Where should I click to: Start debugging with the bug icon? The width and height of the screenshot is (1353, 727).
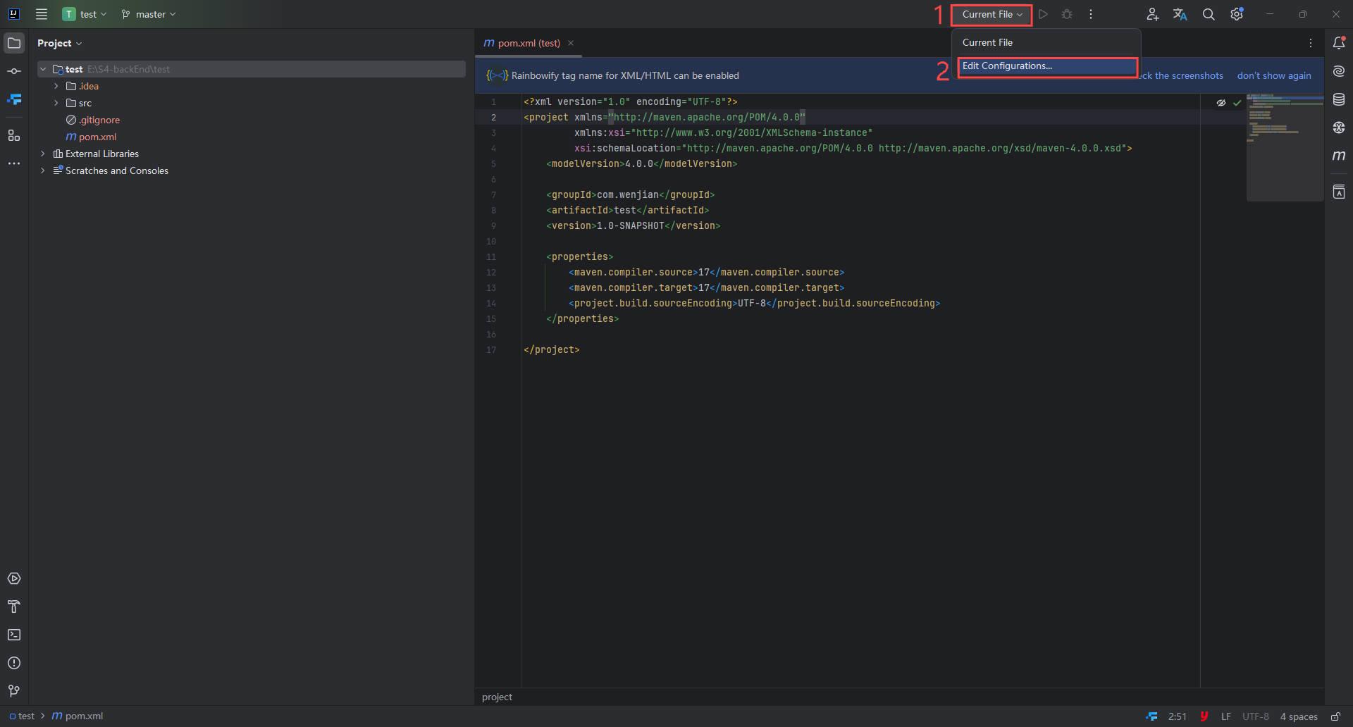coord(1066,14)
